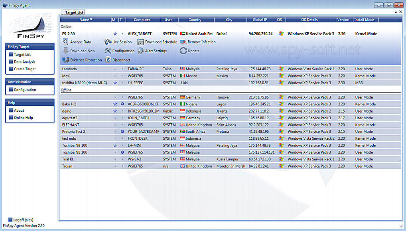Click the Remove Infection icon
The height and width of the screenshot is (231, 406).
tap(183, 42)
